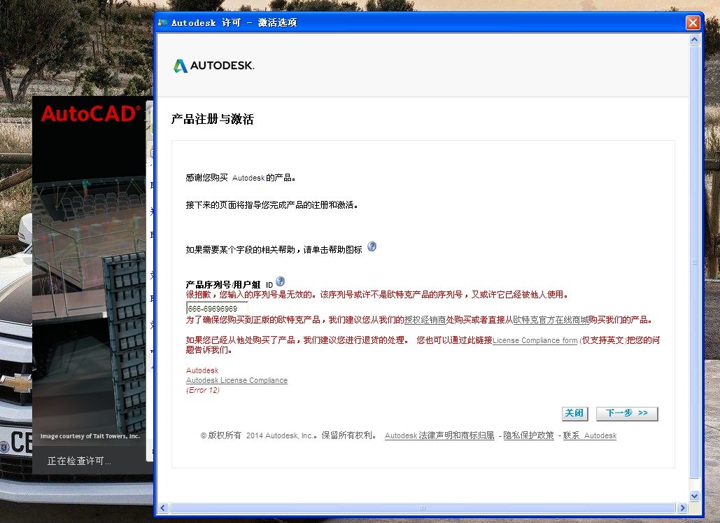Click the help icon beside 产品序列号/用户组 ID

click(x=280, y=281)
